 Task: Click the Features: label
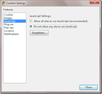[x=8, y=10]
